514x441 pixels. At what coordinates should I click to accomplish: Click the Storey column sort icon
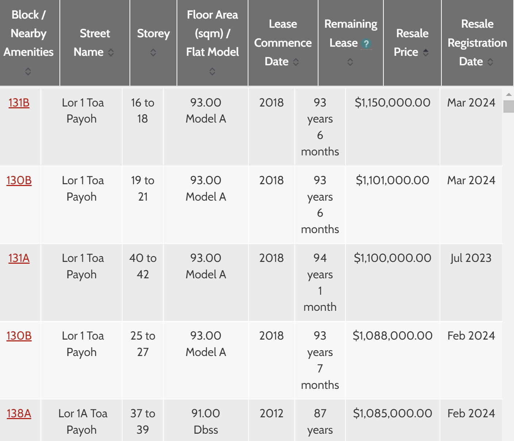(x=153, y=53)
